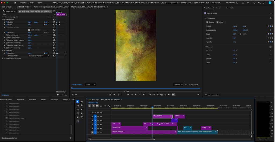Hide track V5 with eye icon
This screenshot has height=142, width=275.
tap(101, 117)
